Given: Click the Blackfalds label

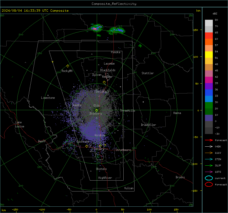Looking at the screenshot, I should tap(108, 70).
